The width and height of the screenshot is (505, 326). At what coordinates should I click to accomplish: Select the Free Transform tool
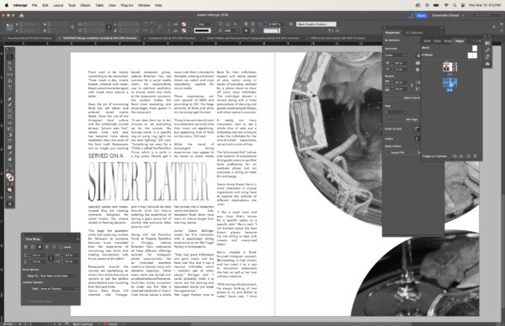(x=10, y=129)
